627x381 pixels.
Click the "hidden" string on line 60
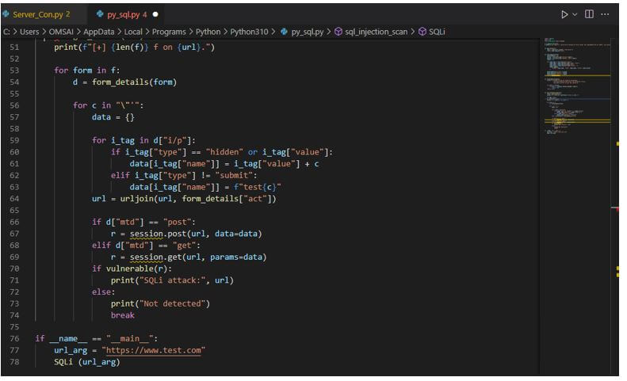[x=225, y=152]
